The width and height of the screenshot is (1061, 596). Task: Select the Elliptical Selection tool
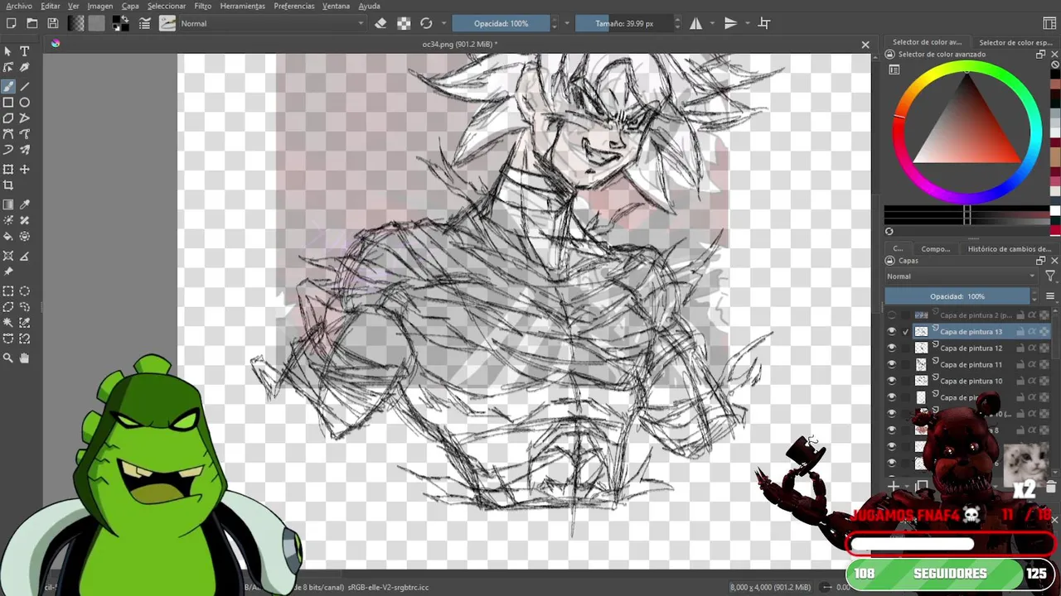coord(25,291)
